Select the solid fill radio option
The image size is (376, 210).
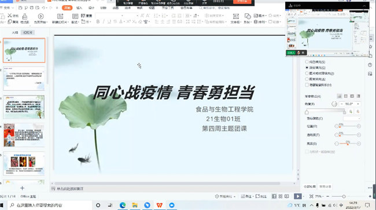pyautogui.click(x=307, y=62)
